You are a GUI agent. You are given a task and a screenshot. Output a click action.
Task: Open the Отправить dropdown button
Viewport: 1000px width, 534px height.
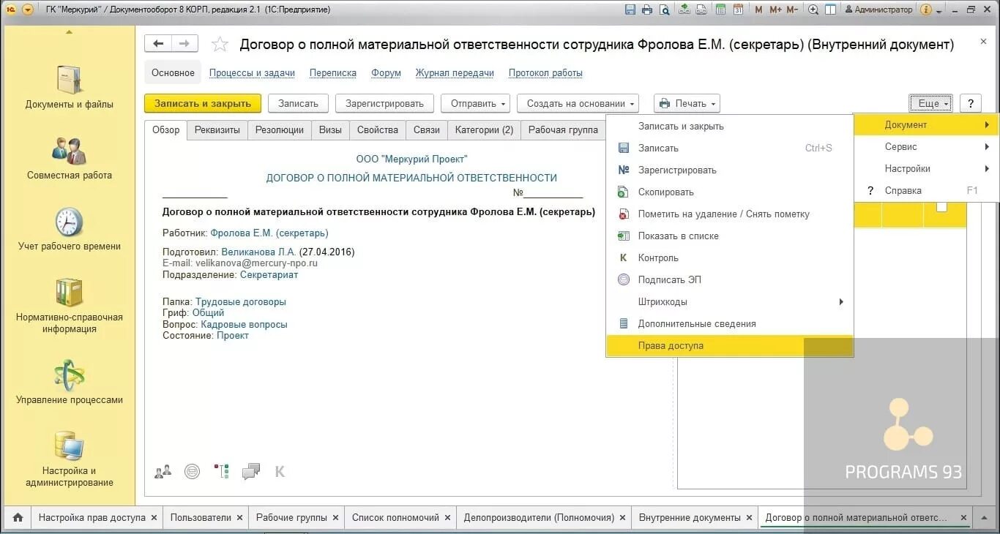475,103
